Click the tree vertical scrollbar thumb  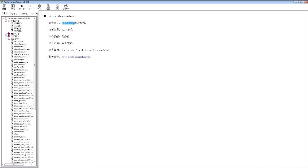coord(35,65)
